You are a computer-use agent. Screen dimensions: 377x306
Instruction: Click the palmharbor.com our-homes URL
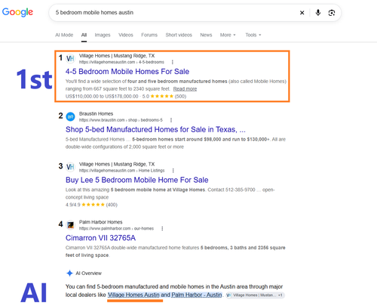[116, 228]
